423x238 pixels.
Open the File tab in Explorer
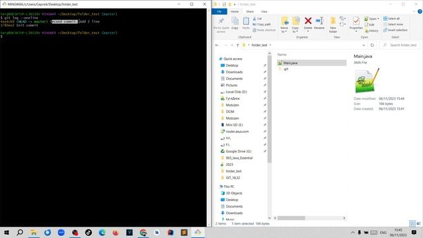coord(219,12)
